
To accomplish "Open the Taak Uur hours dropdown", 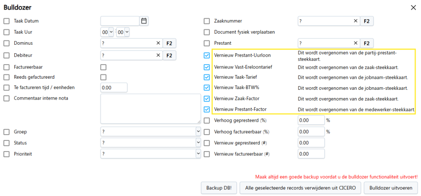I will coord(107,32).
